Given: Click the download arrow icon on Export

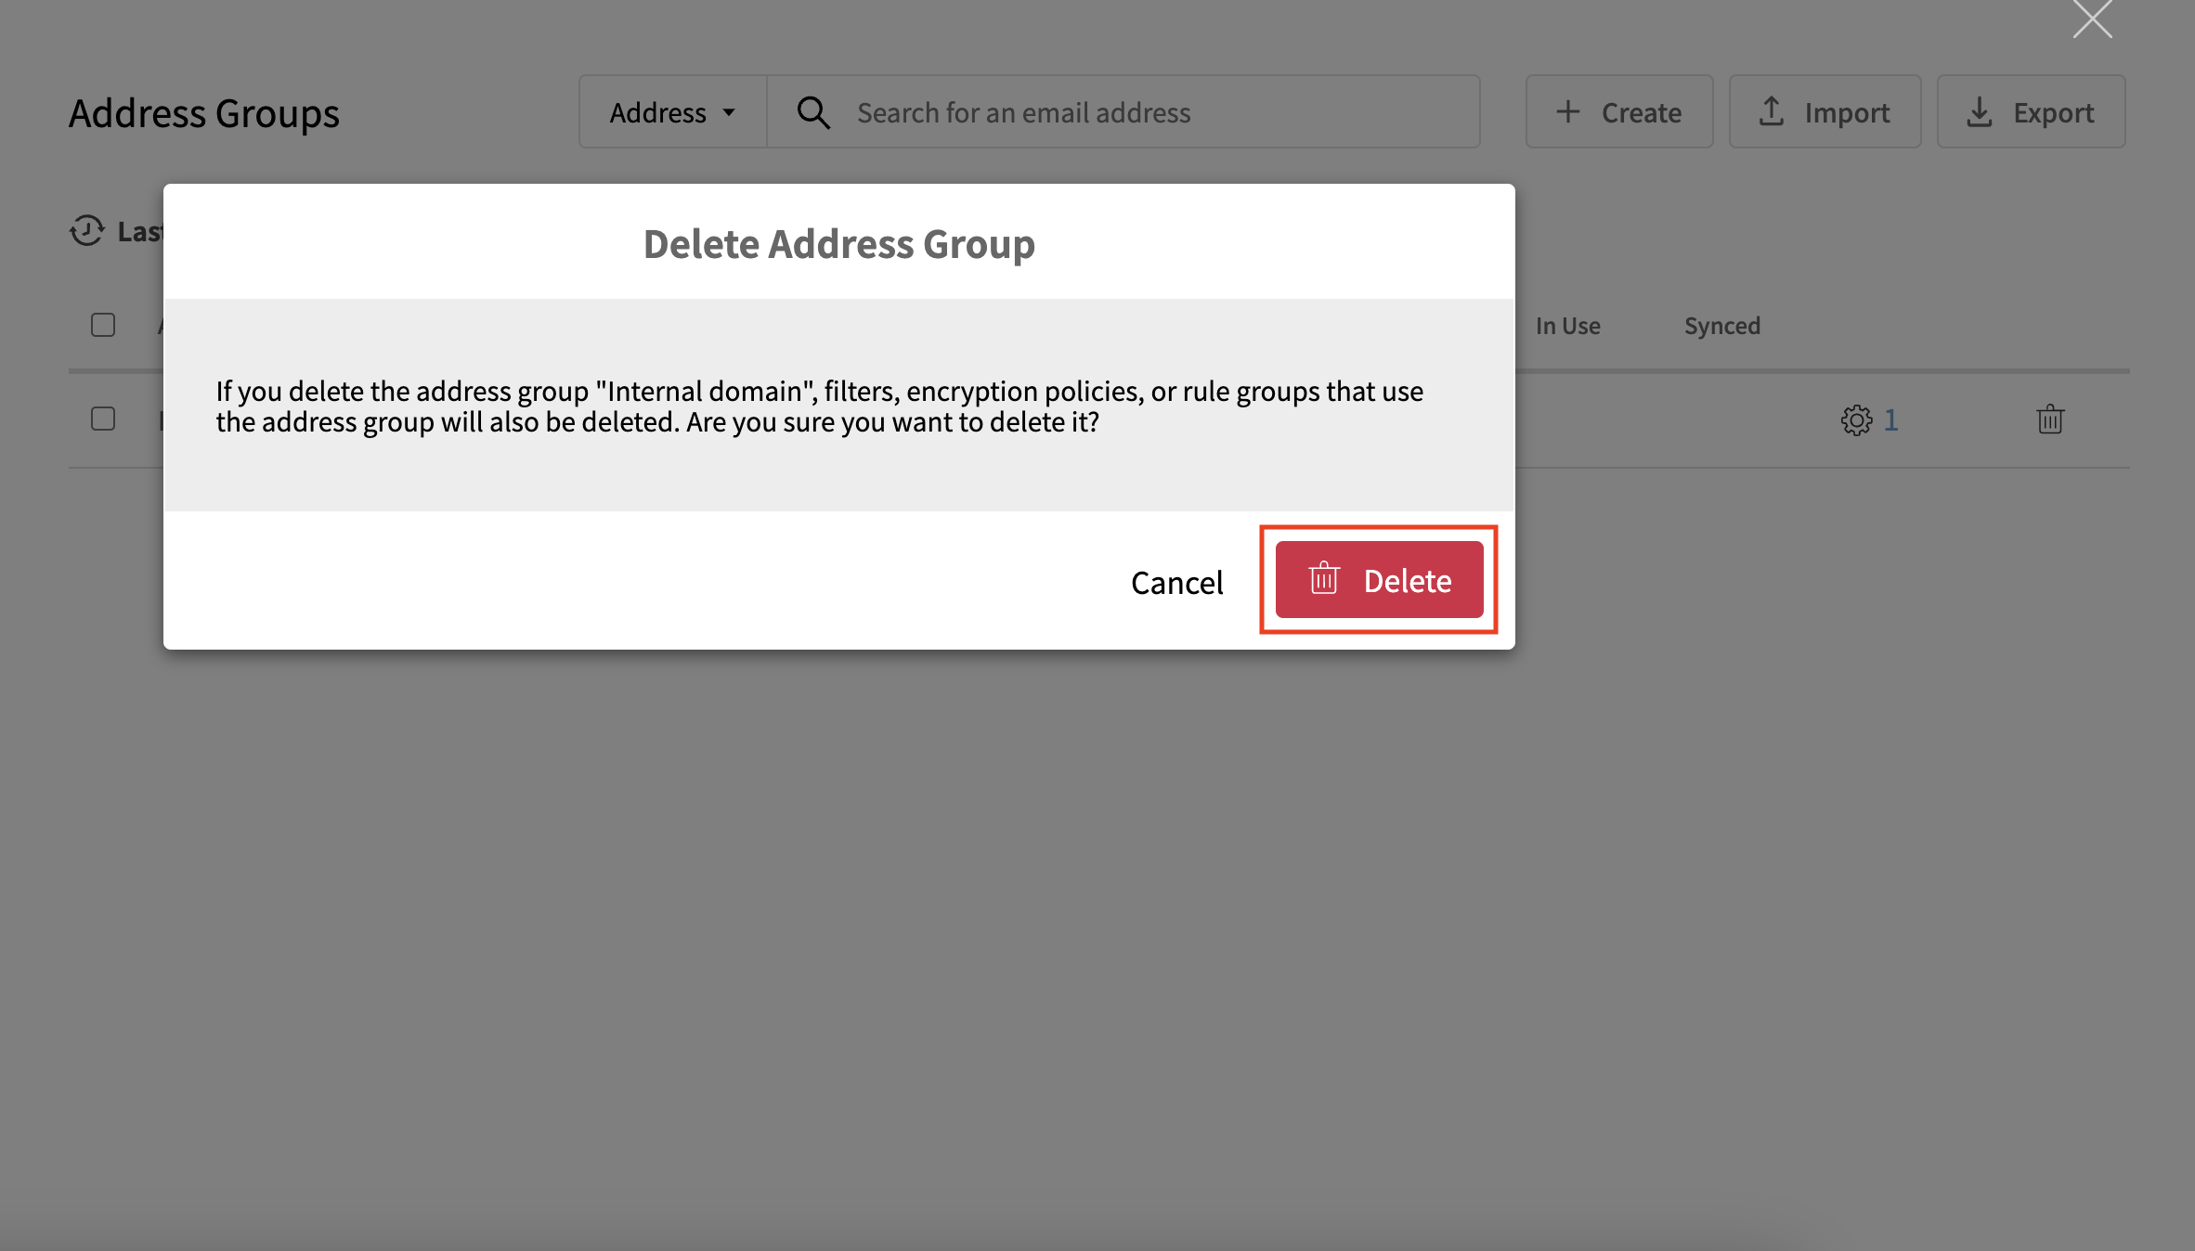Looking at the screenshot, I should click(x=1979, y=111).
